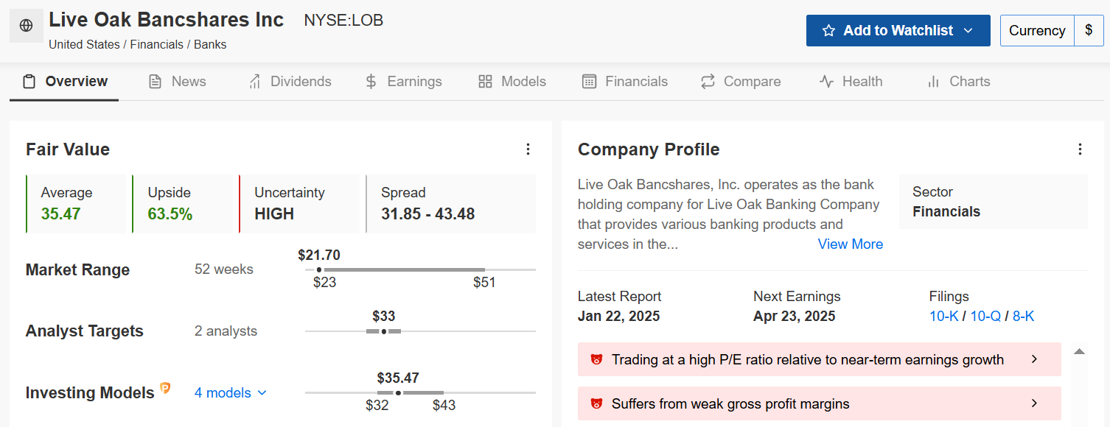Click the Average 35.47 fair value card
This screenshot has width=1110, height=427.
tap(76, 204)
